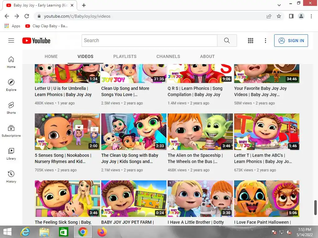Play I Have A Little Brother thumbnail

pos(200,199)
